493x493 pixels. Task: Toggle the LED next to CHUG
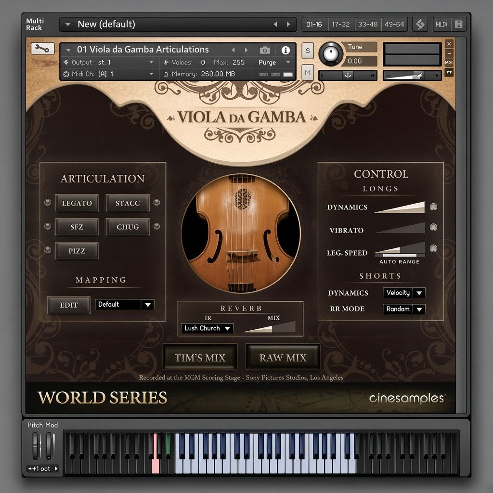point(156,226)
